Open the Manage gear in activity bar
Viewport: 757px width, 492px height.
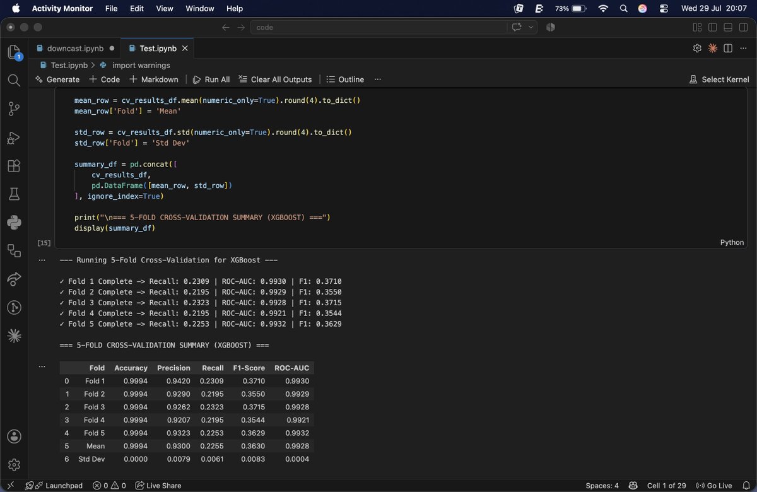tap(14, 465)
